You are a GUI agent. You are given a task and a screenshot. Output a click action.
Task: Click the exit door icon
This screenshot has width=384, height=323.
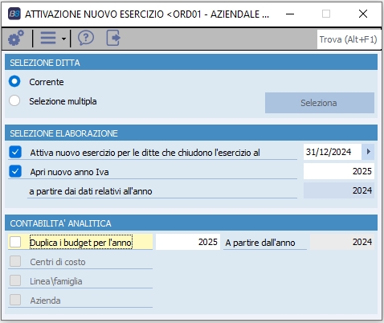tap(113, 38)
